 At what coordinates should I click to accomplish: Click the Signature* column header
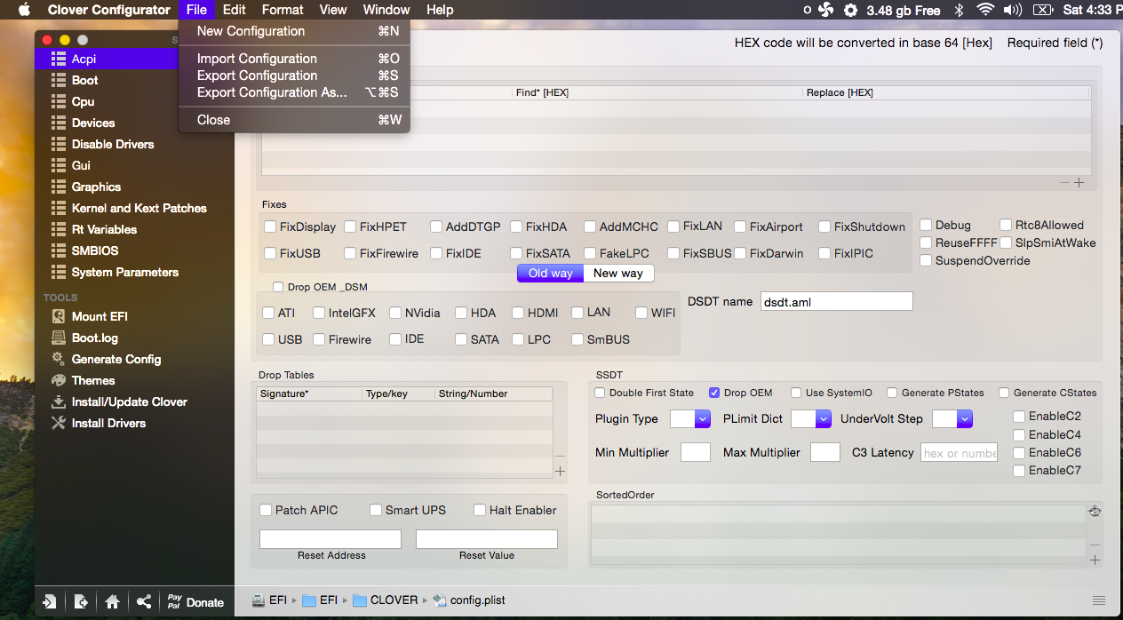click(x=309, y=393)
